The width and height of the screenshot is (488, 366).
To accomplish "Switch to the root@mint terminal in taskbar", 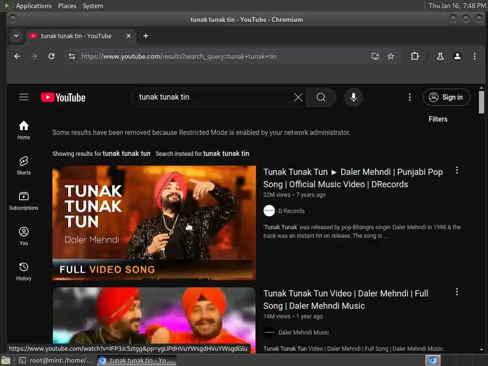I will tap(56, 360).
